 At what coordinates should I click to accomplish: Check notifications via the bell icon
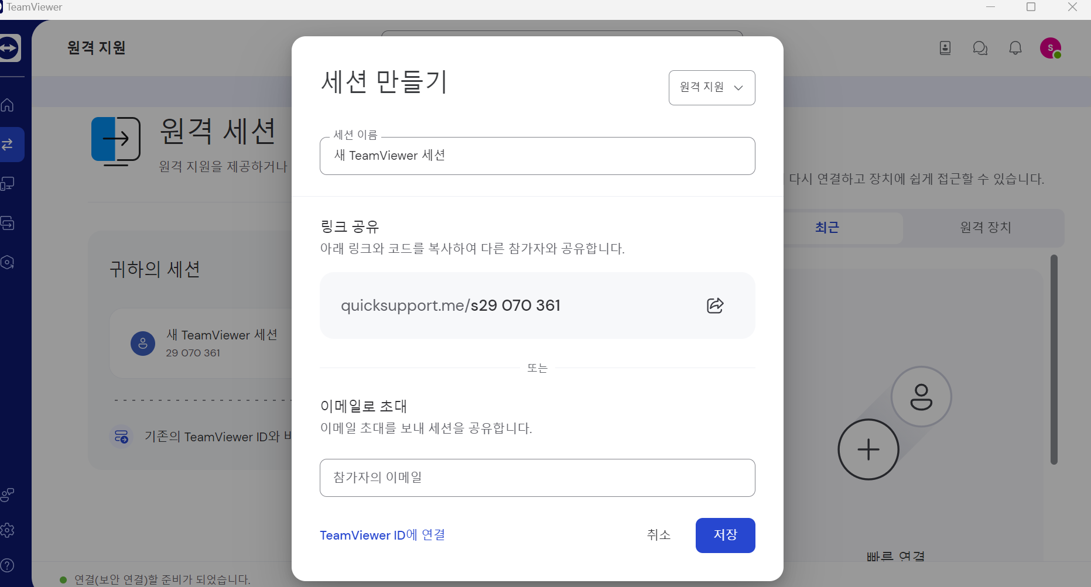point(1015,48)
